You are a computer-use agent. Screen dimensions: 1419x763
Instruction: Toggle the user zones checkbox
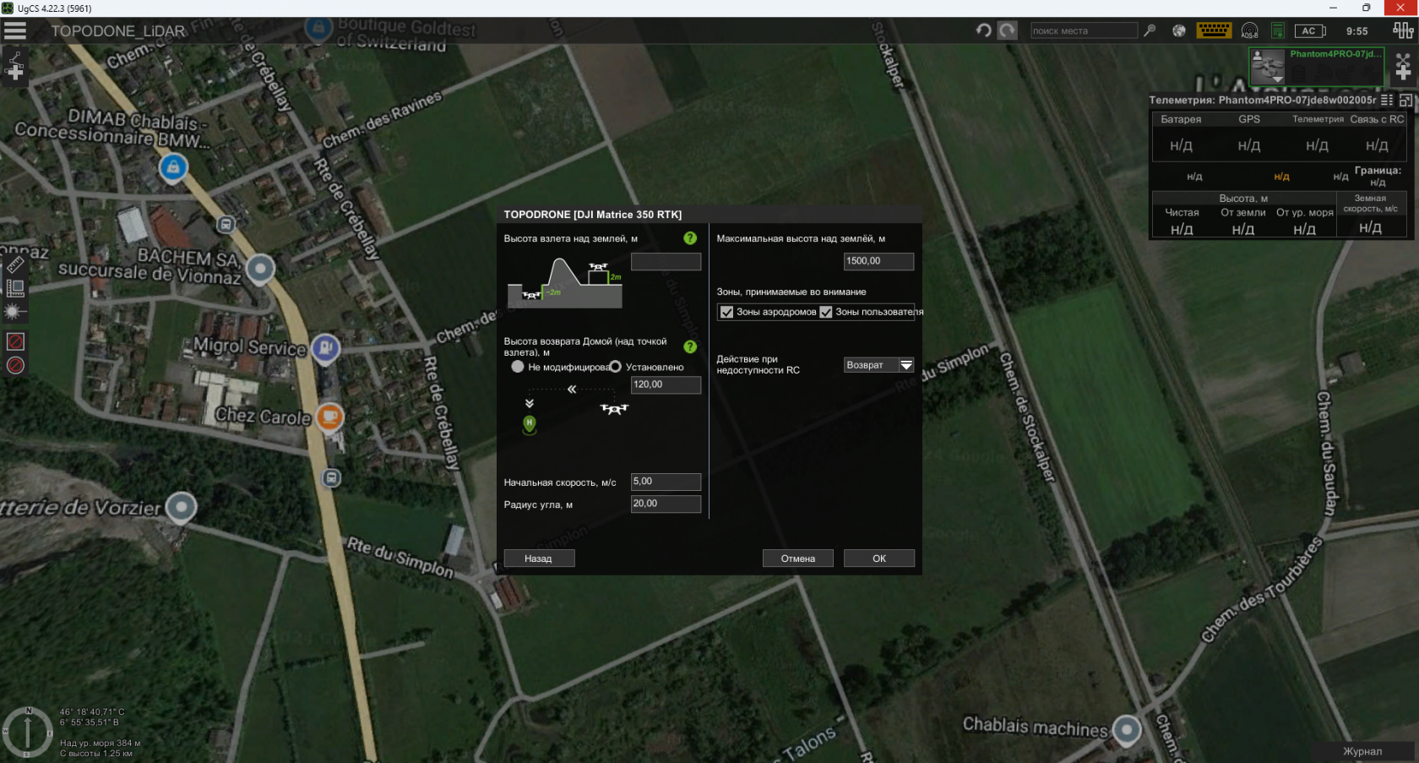tap(826, 312)
